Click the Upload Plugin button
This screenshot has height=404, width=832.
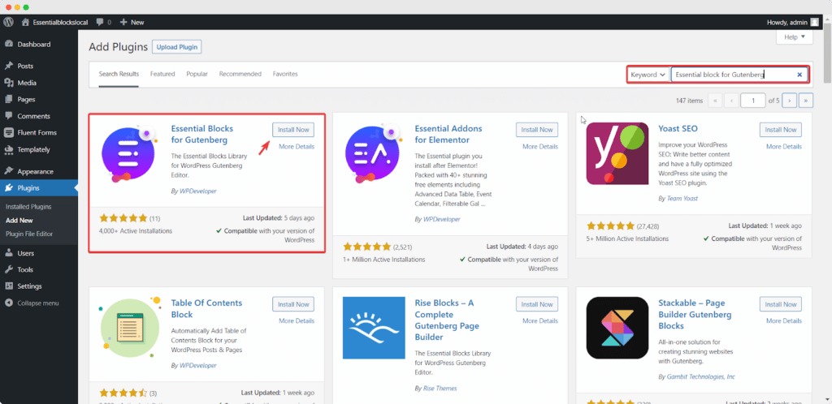click(176, 47)
